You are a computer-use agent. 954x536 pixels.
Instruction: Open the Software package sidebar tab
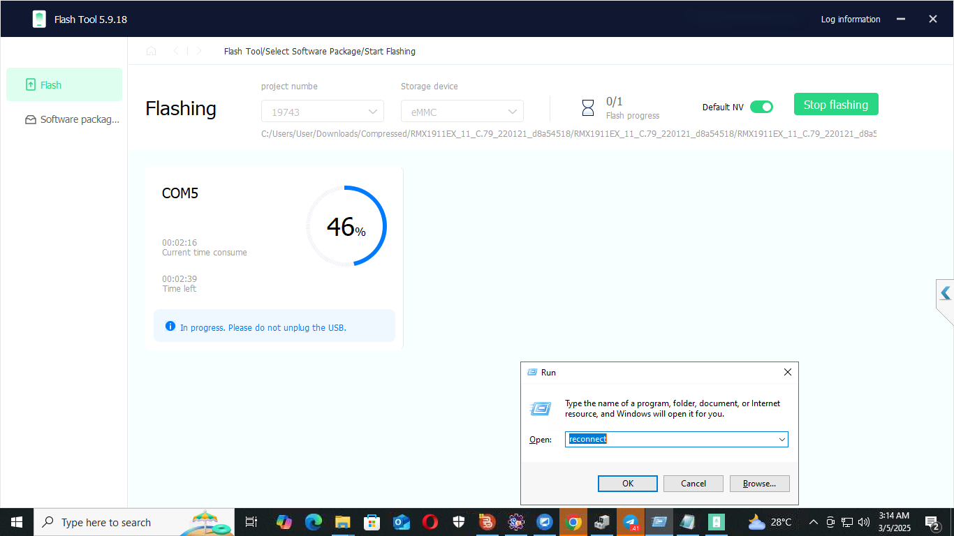click(72, 119)
